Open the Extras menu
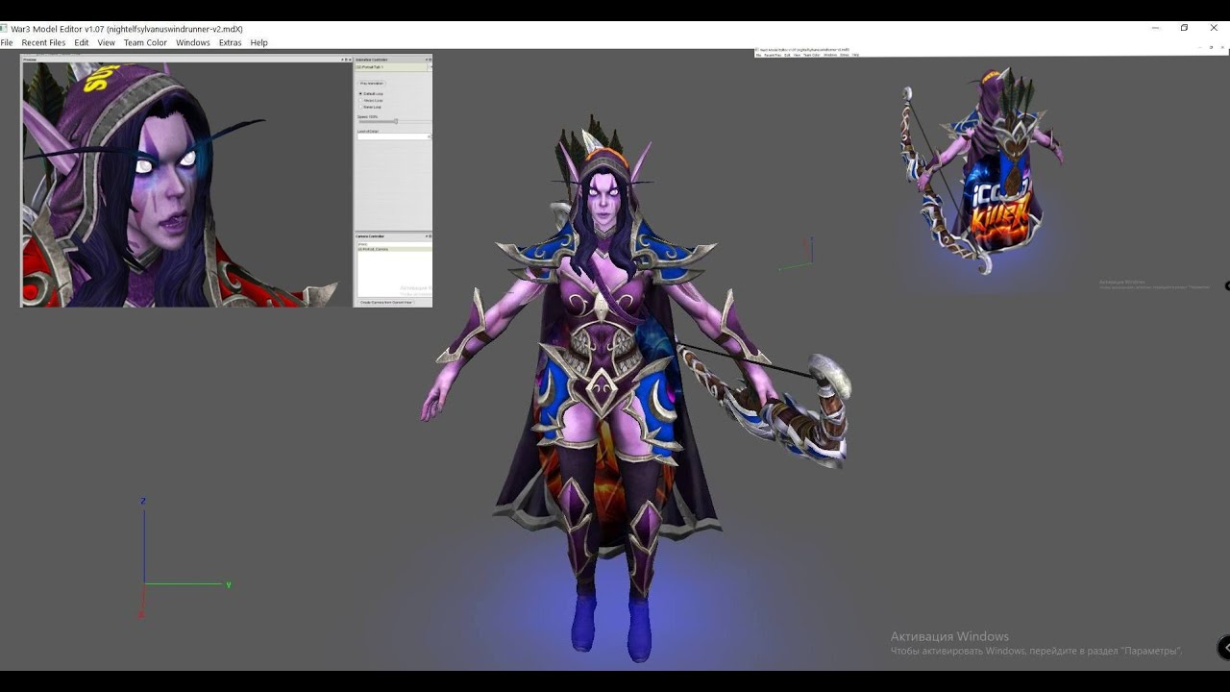Image resolution: width=1230 pixels, height=692 pixels. click(230, 42)
